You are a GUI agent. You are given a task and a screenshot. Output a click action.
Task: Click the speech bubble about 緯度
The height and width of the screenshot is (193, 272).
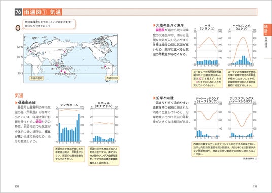click(x=49, y=24)
